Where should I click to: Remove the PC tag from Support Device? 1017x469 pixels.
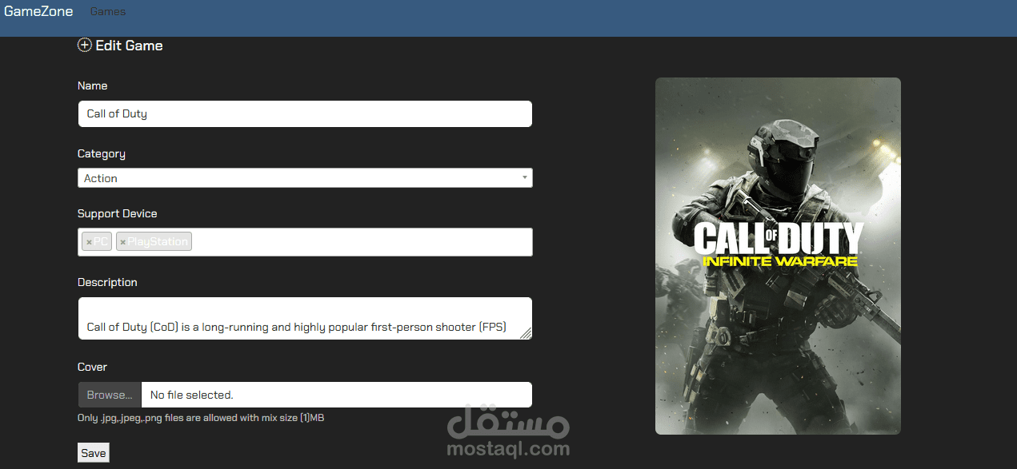click(x=89, y=242)
